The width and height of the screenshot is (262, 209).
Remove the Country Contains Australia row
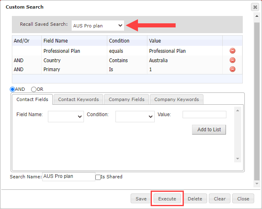click(232, 60)
